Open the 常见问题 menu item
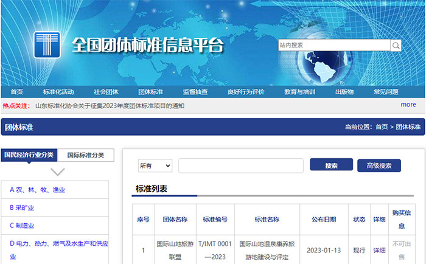This screenshot has width=426, height=264. 386,92
